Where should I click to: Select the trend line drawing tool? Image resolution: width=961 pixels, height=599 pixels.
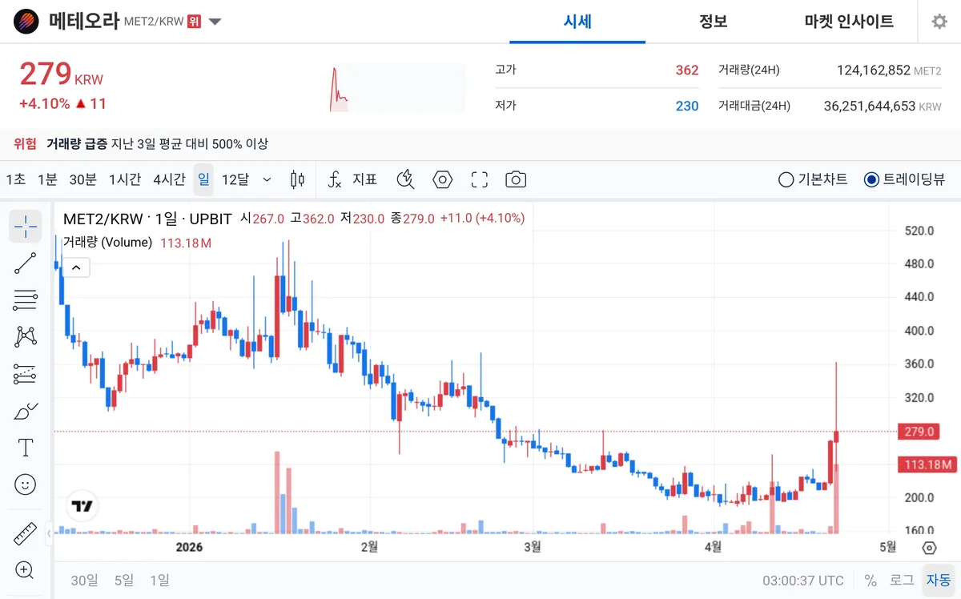click(26, 263)
